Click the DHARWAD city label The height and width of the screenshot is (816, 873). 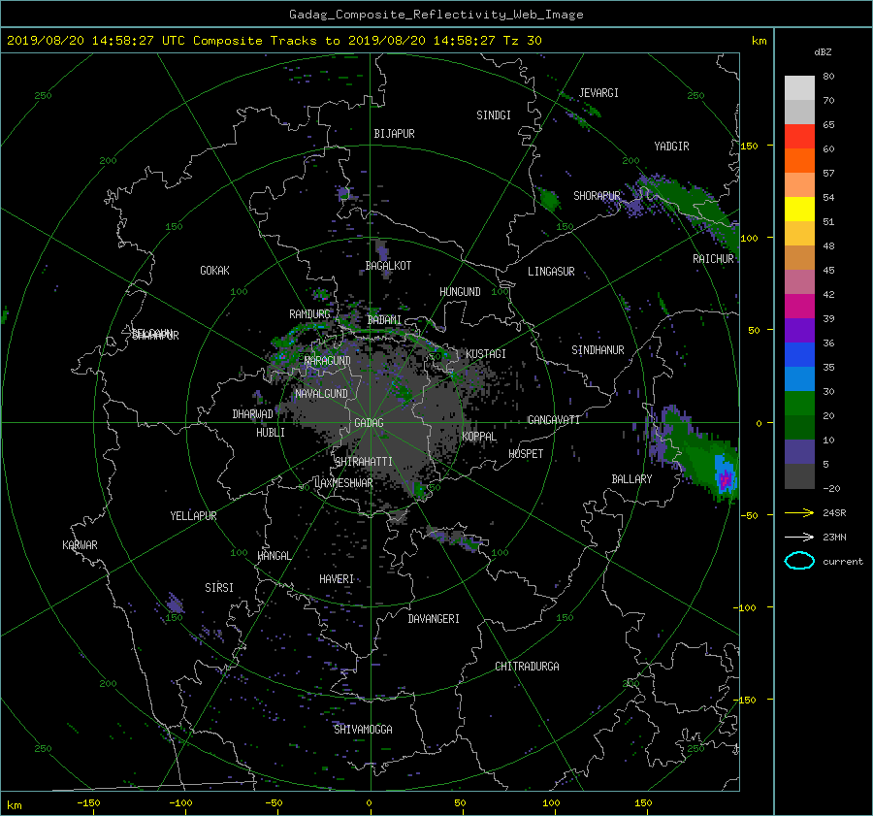[x=252, y=414]
